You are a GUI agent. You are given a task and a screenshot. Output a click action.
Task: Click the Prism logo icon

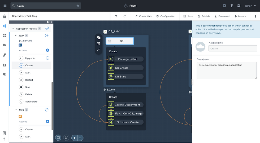pyautogui.click(x=126, y=6)
